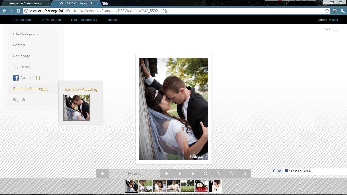Select third thumbnail of bride with tiara
Viewport: 347px width, 195px height.
click(160, 186)
